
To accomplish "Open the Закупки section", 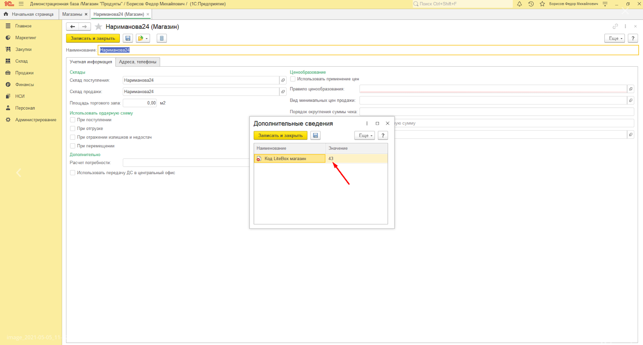I will pos(23,49).
